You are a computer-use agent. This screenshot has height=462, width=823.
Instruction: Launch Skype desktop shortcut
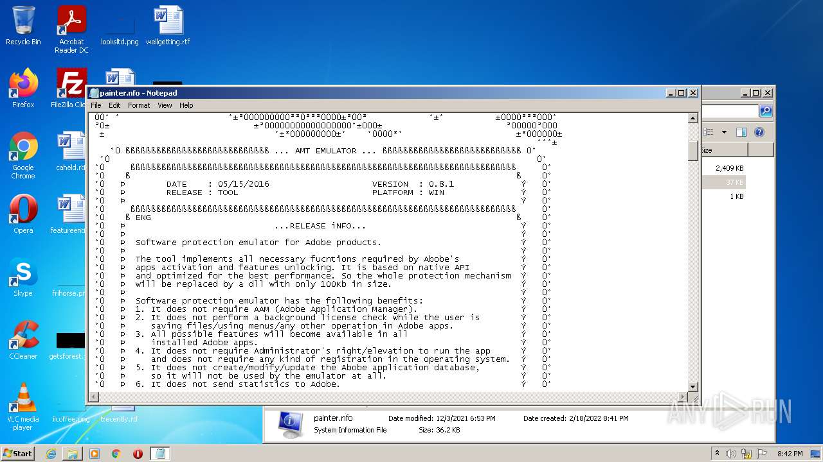[x=23, y=277]
